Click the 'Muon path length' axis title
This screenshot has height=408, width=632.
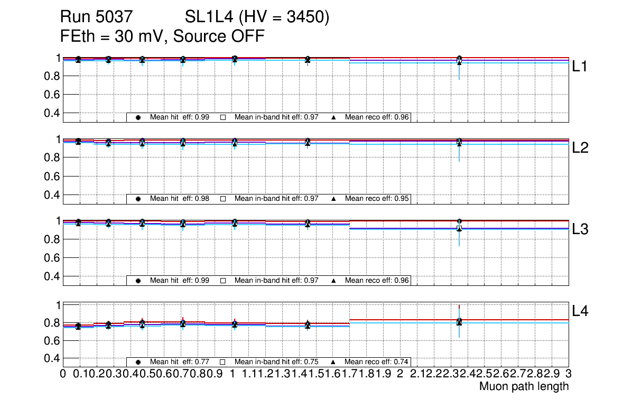coord(524,386)
